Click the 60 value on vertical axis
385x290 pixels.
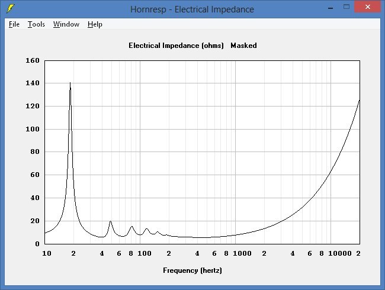[35, 175]
